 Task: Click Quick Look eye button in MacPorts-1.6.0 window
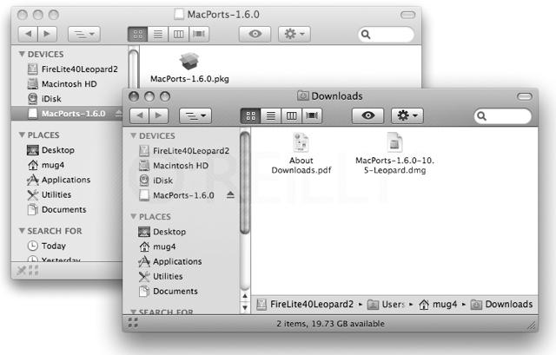tap(255, 34)
